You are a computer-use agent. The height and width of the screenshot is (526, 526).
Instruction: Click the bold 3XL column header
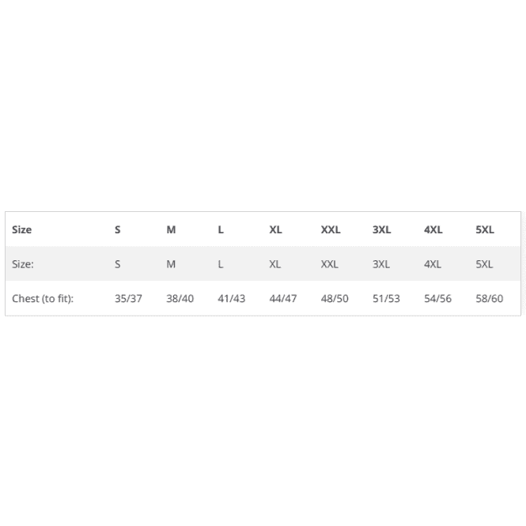click(382, 230)
